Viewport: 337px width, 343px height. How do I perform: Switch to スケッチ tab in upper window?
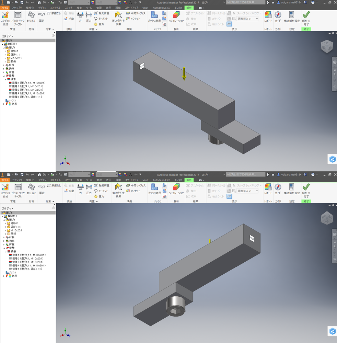[69, 7]
